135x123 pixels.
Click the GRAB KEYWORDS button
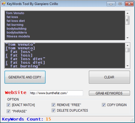tap(109, 93)
